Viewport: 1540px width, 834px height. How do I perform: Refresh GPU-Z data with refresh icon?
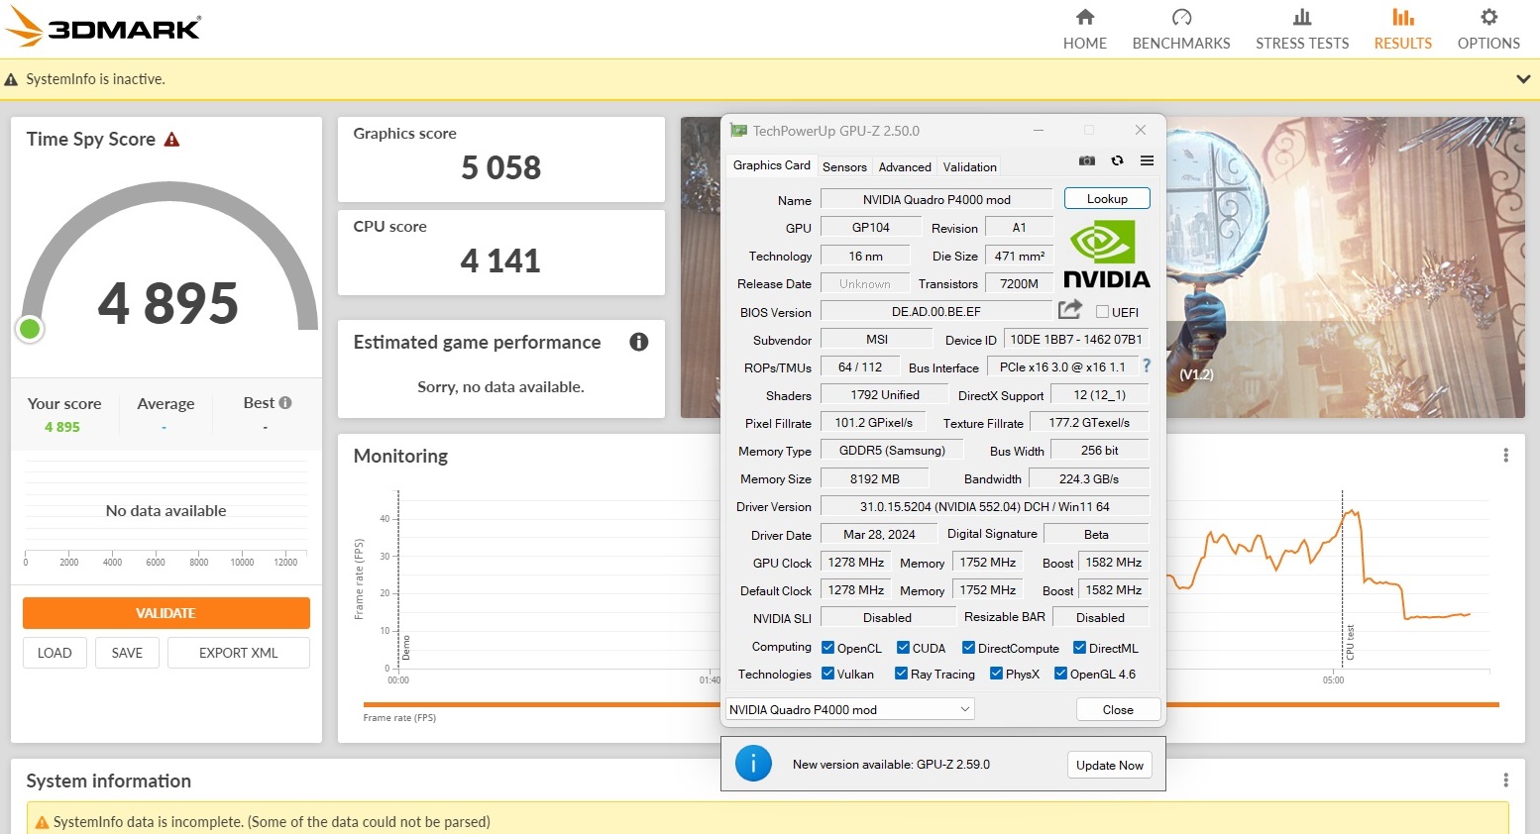tap(1117, 160)
